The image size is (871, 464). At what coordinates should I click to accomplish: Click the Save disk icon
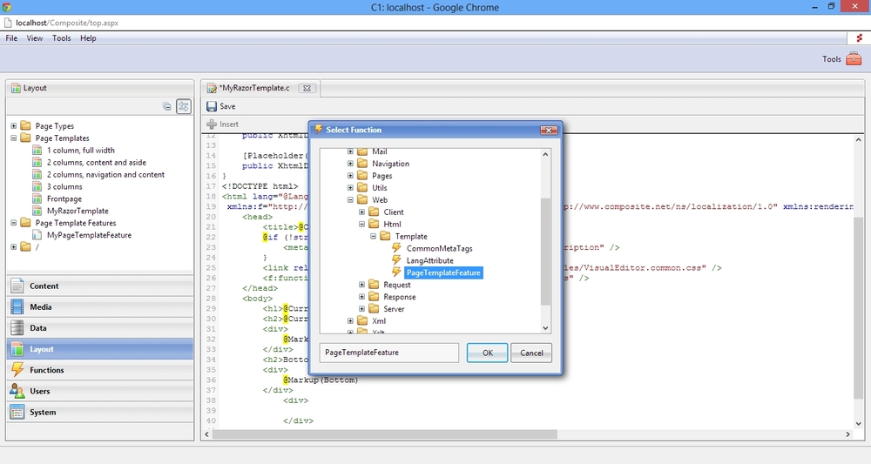(212, 106)
